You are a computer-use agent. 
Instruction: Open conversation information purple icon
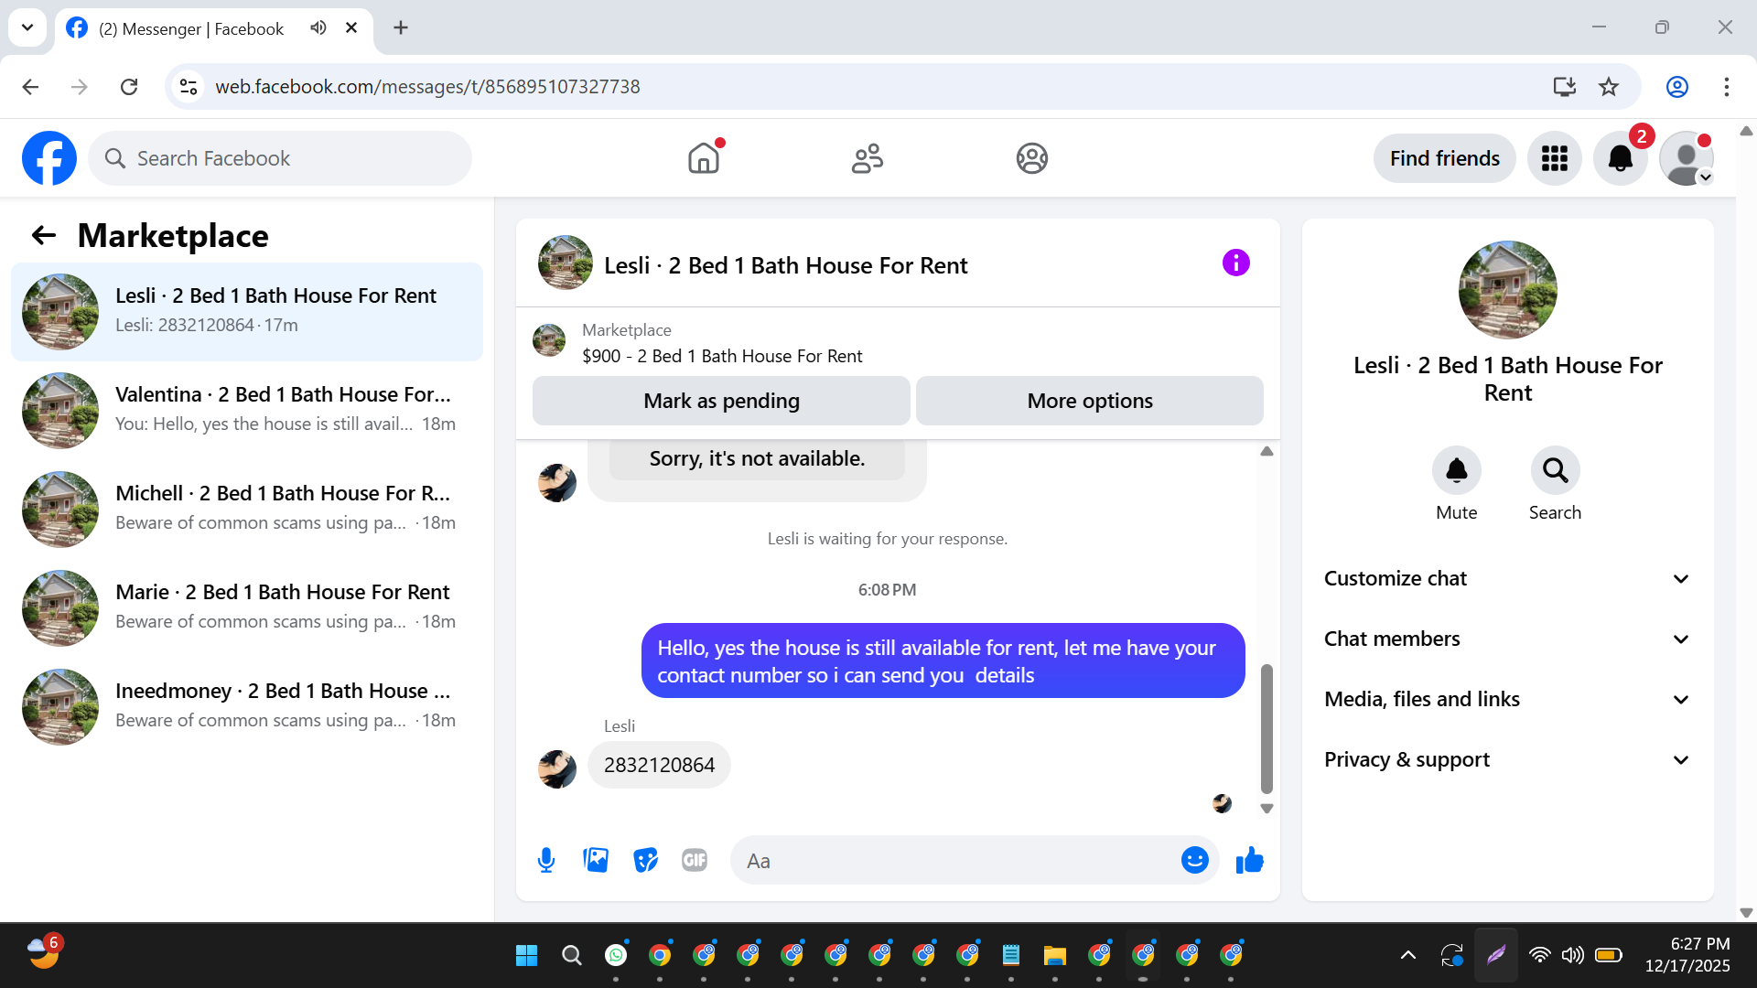1235,263
